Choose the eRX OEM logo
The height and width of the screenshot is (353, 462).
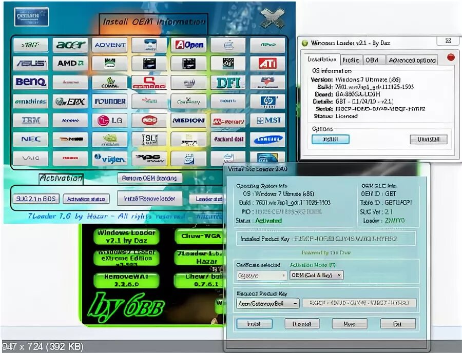pyautogui.click(x=70, y=101)
